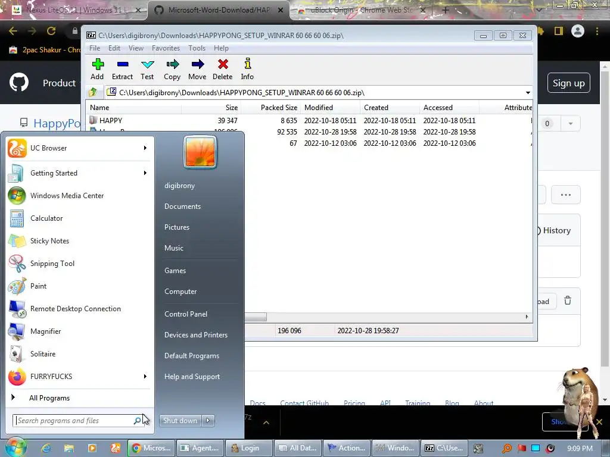The width and height of the screenshot is (610, 457).
Task: Open Help and Support
Action: (192, 377)
